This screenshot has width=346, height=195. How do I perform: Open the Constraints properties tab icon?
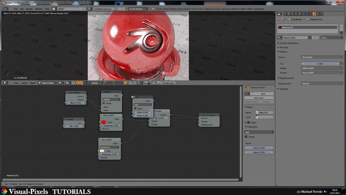pos(303,14)
